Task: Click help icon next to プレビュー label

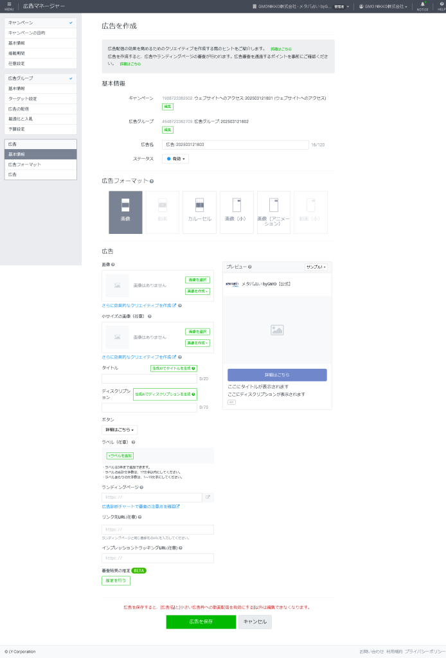Action: click(249, 267)
